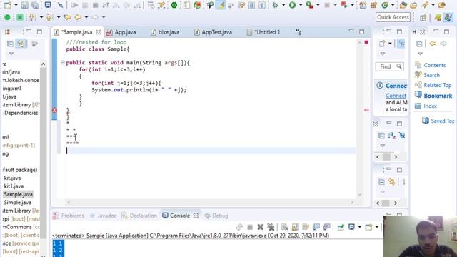Switch to the Java perspective icon

[448, 17]
